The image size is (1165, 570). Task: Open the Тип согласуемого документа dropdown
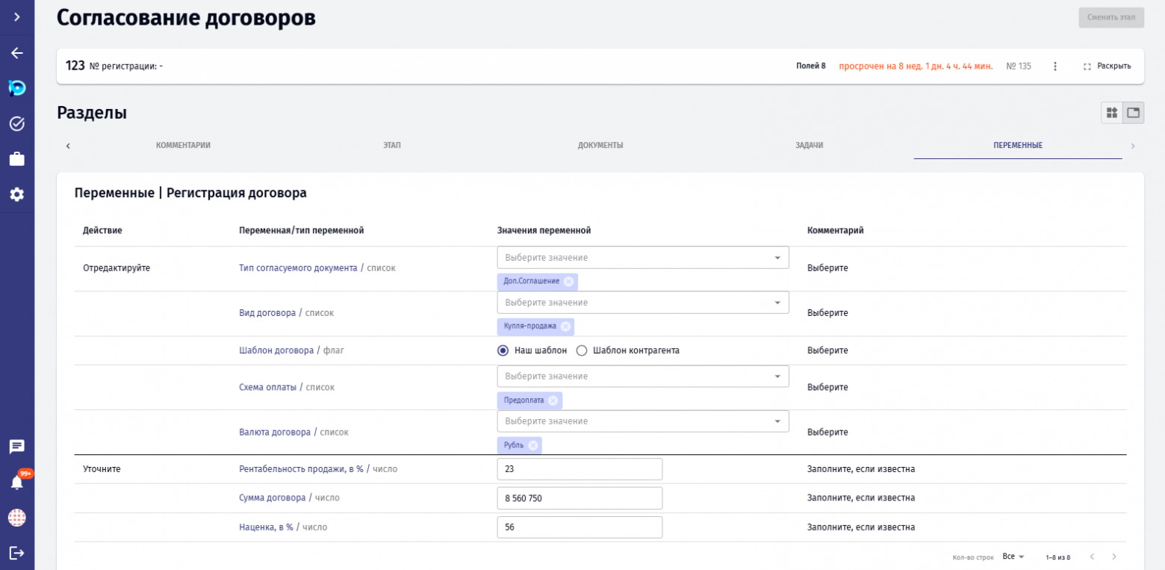coord(642,258)
